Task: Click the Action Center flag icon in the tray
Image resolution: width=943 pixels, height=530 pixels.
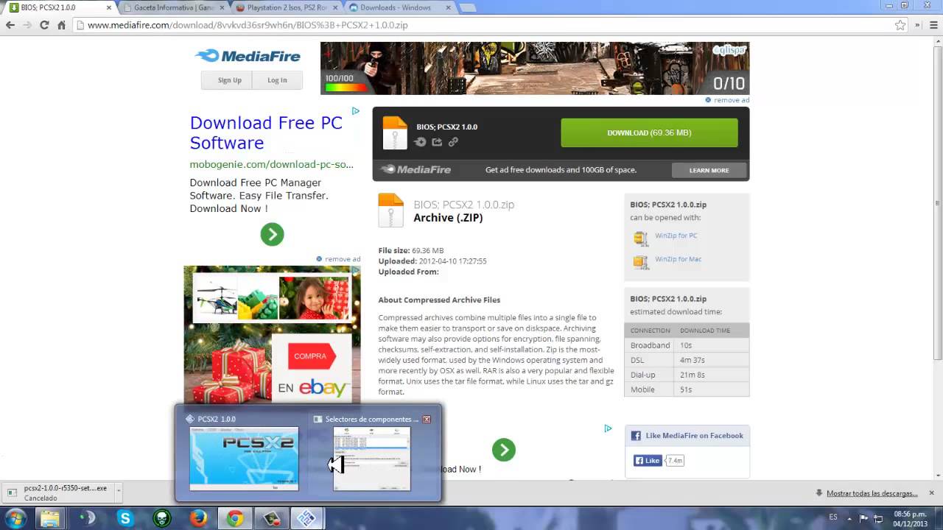Action: [x=864, y=517]
